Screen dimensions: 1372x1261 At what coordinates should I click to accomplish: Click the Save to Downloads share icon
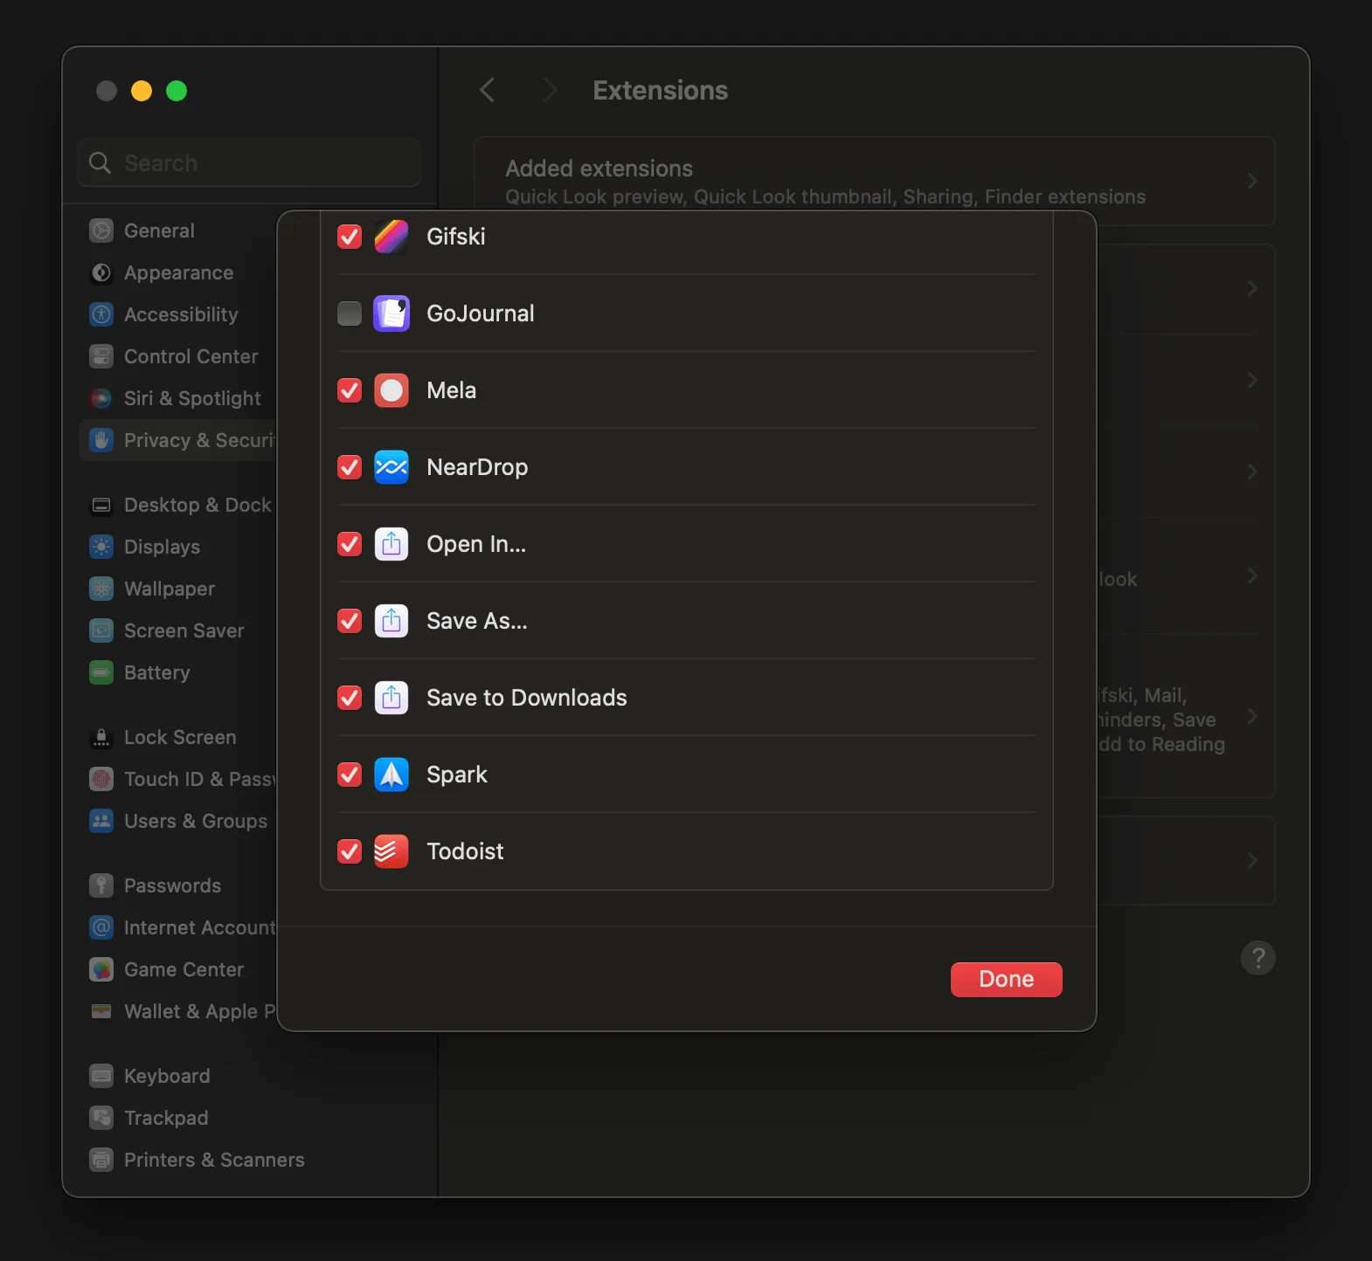[391, 698]
